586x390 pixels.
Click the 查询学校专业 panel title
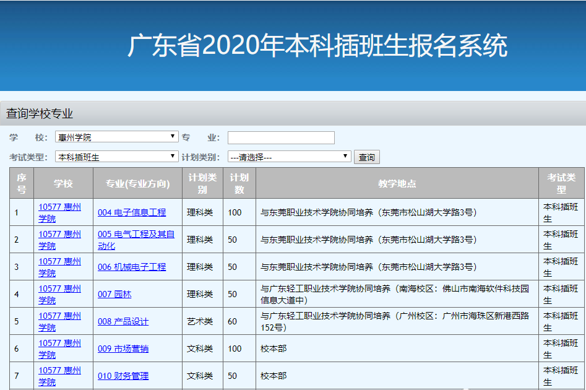point(40,114)
